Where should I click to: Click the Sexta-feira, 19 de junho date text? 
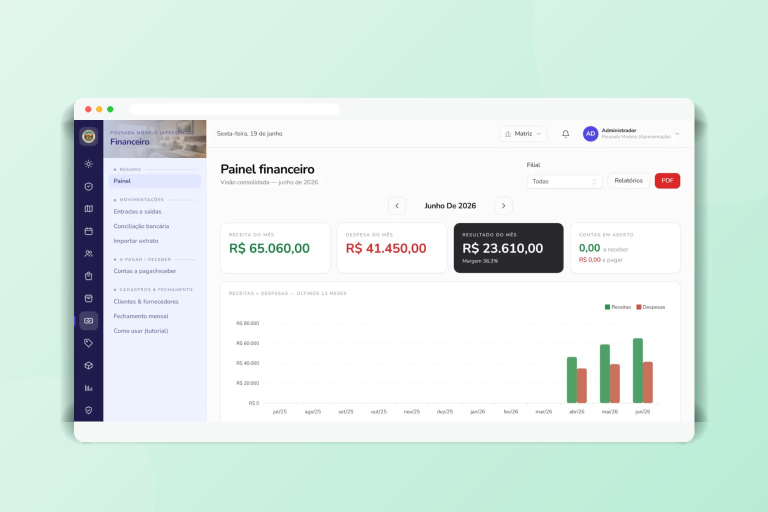coord(249,133)
